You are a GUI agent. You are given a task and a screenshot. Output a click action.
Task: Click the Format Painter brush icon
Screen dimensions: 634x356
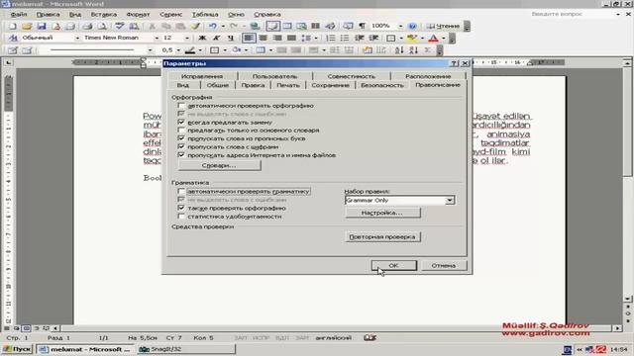click(196, 27)
